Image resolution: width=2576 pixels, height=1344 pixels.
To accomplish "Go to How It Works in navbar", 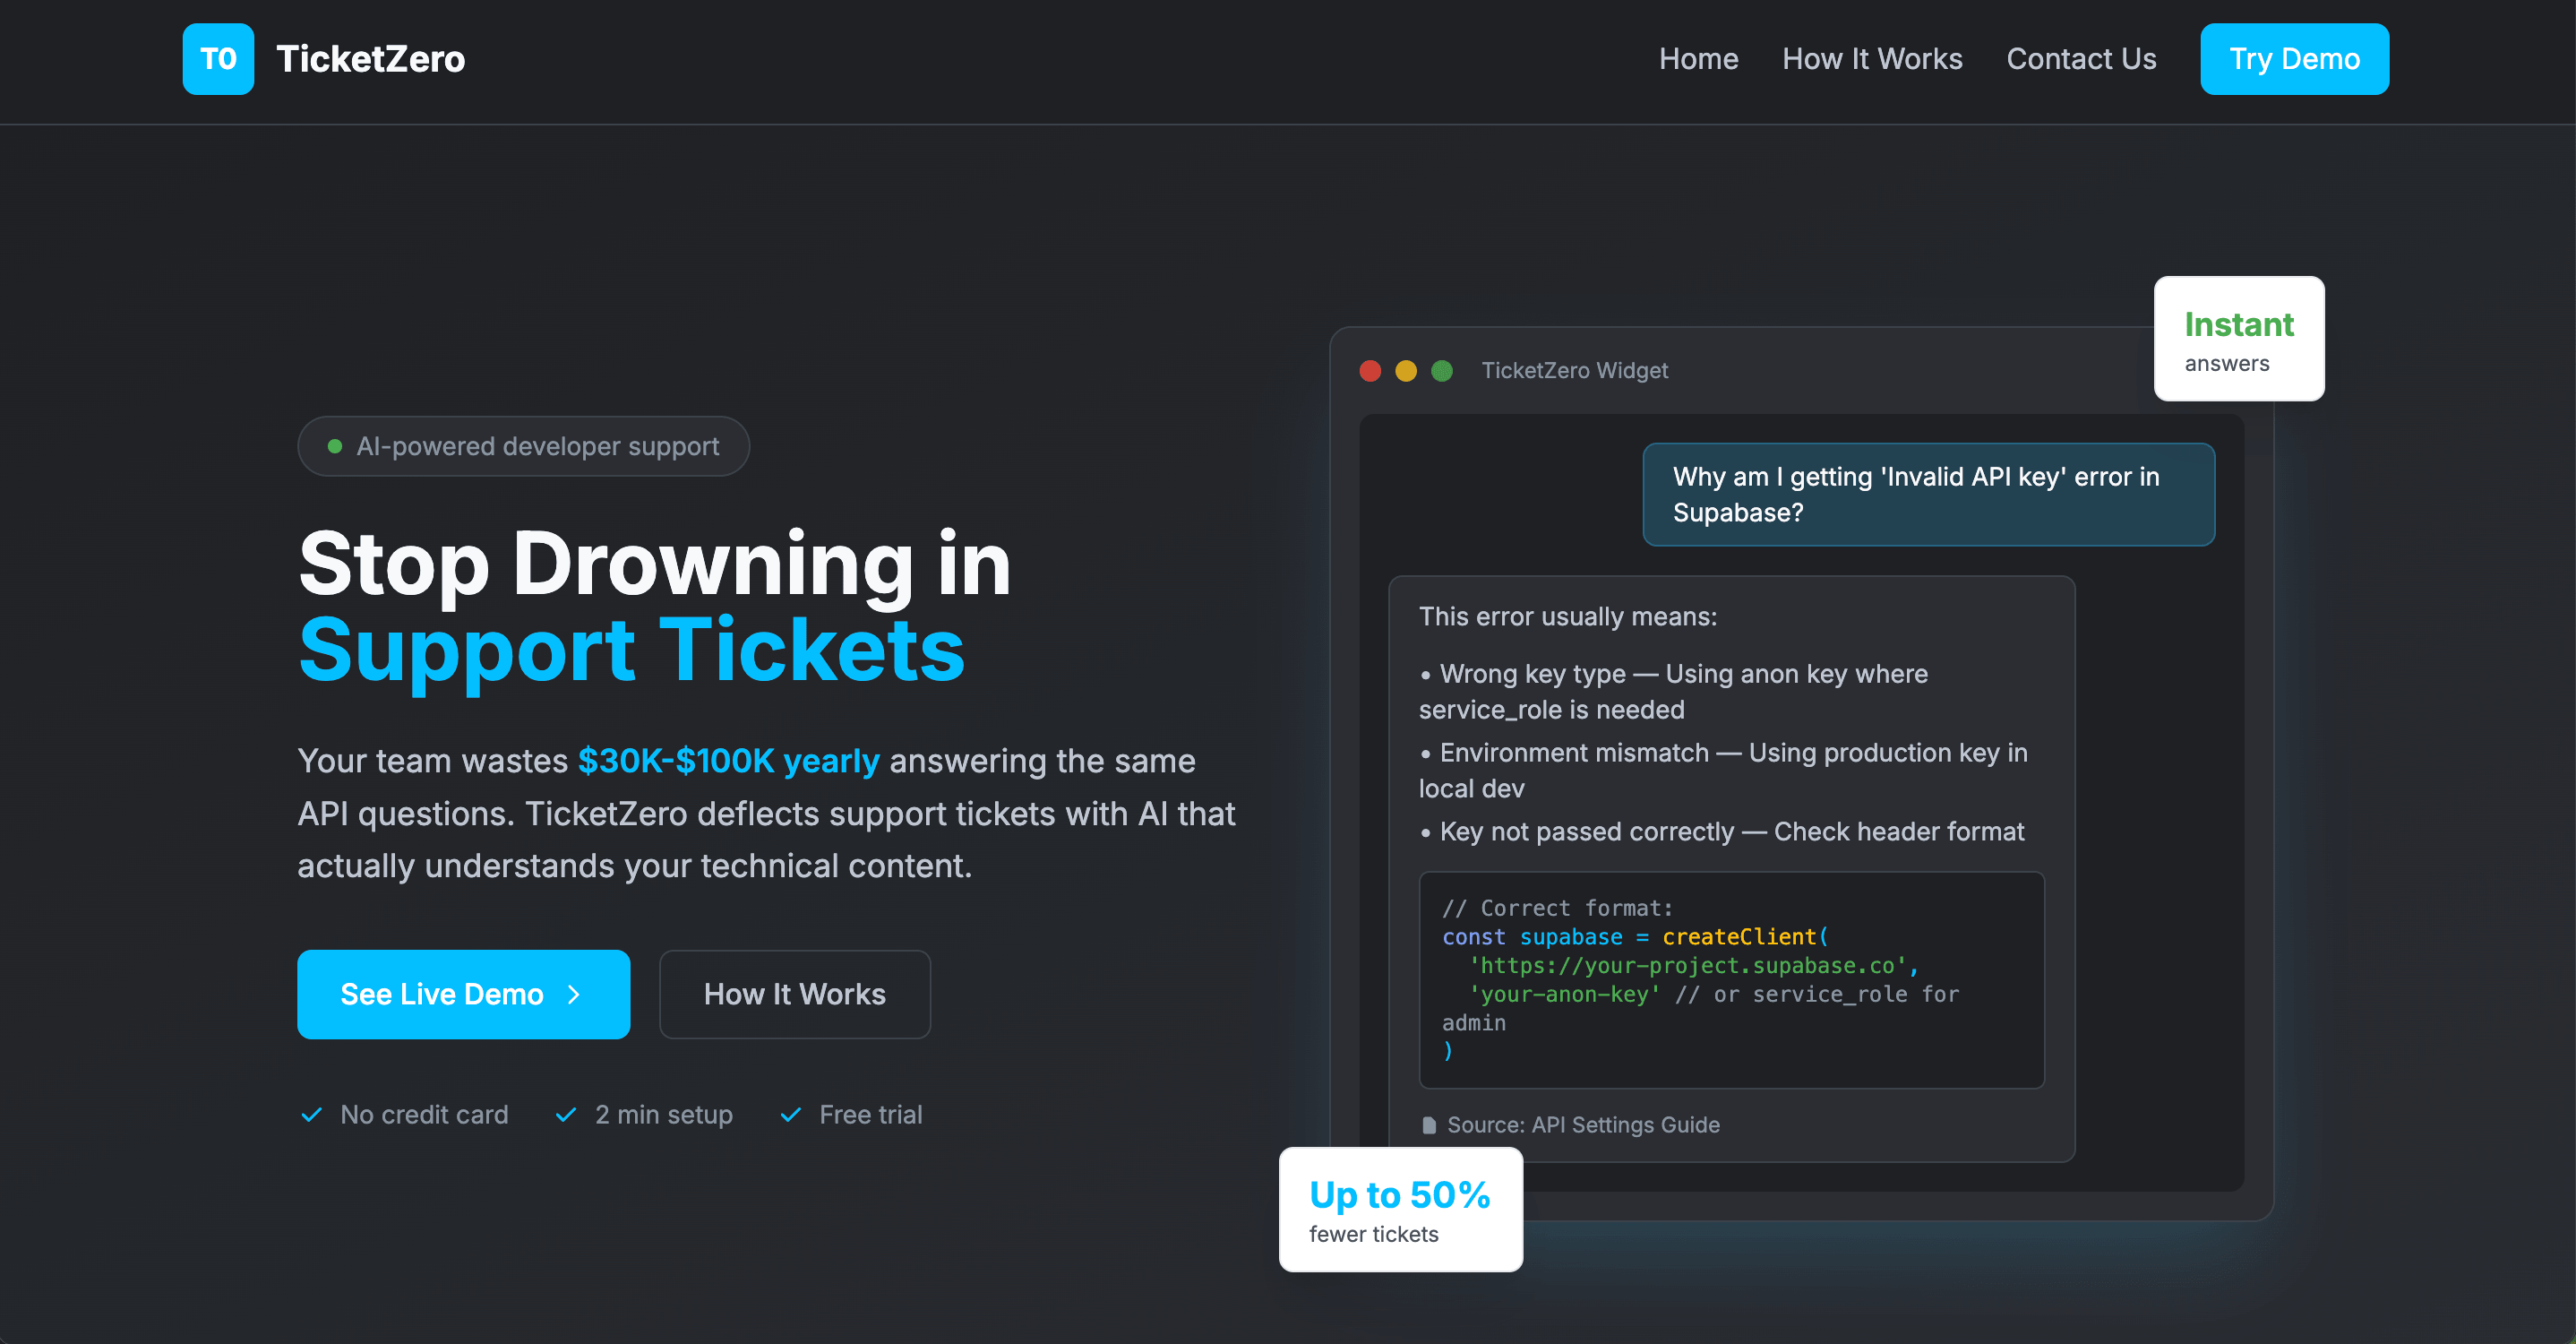I will [1872, 59].
